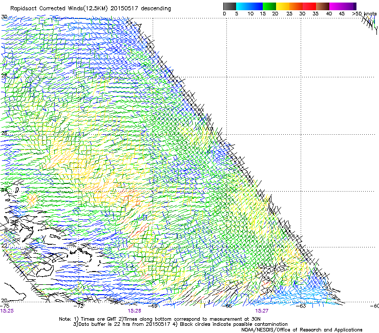Click the brown 35-40 knots legend color
Viewport: 379px width, 333px height.
323,6
